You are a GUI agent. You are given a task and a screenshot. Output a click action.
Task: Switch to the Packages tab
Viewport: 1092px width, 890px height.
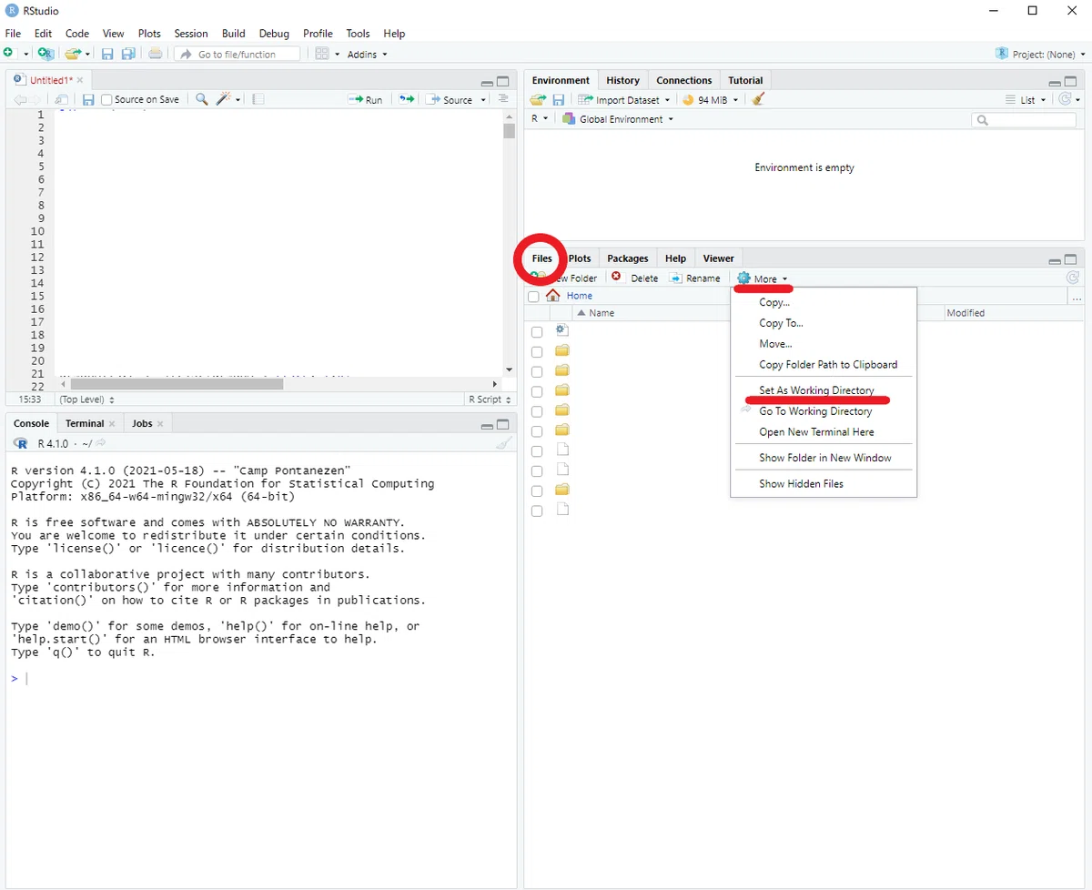[x=628, y=258]
